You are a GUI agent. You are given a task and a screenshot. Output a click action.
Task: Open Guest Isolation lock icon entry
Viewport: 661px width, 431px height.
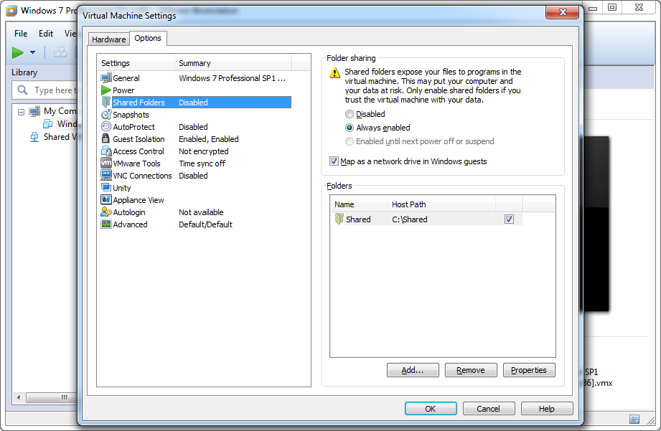[106, 139]
